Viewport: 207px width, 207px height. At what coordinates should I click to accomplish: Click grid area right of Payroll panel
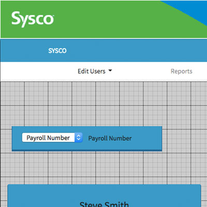tap(185, 139)
